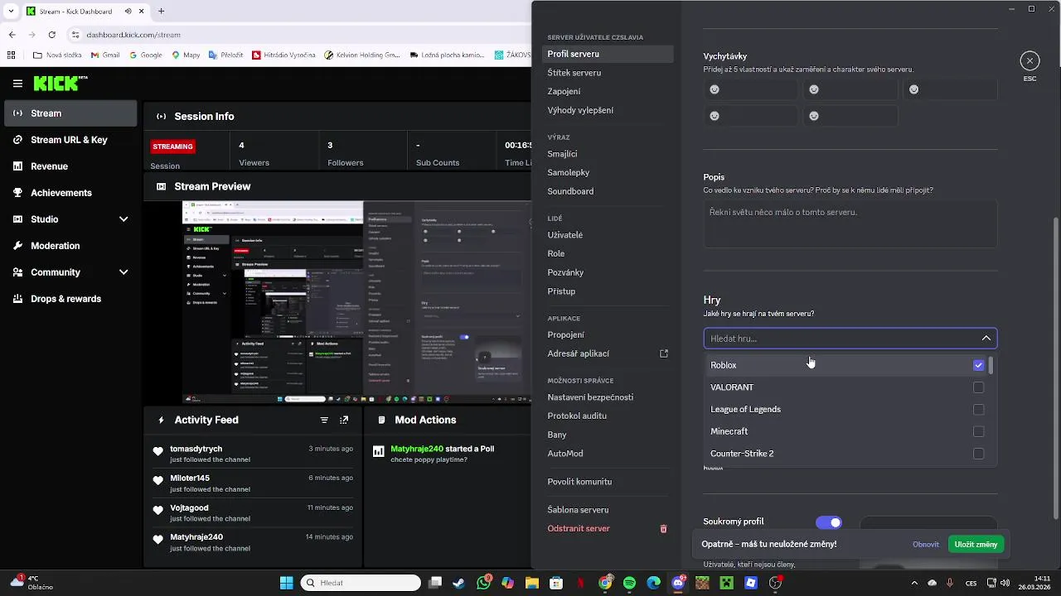
Task: Open the Kick hamburger menu
Action: [x=17, y=84]
